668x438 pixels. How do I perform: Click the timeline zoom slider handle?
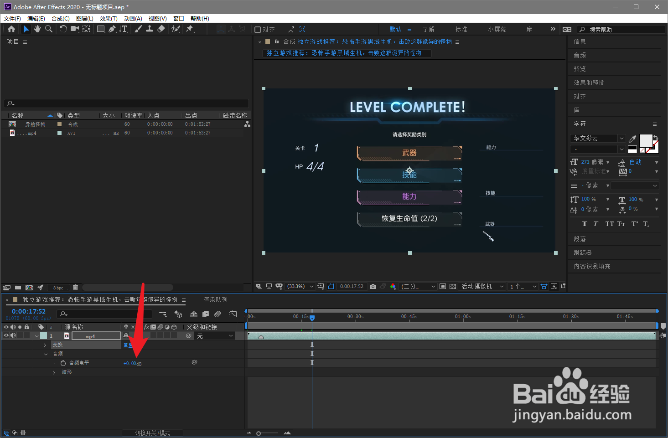pyautogui.click(x=259, y=433)
